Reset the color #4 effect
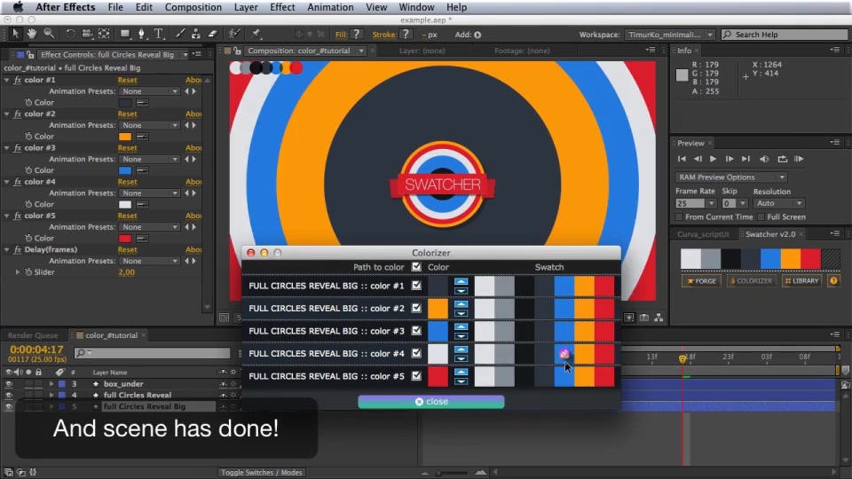The image size is (852, 479). pyautogui.click(x=127, y=182)
